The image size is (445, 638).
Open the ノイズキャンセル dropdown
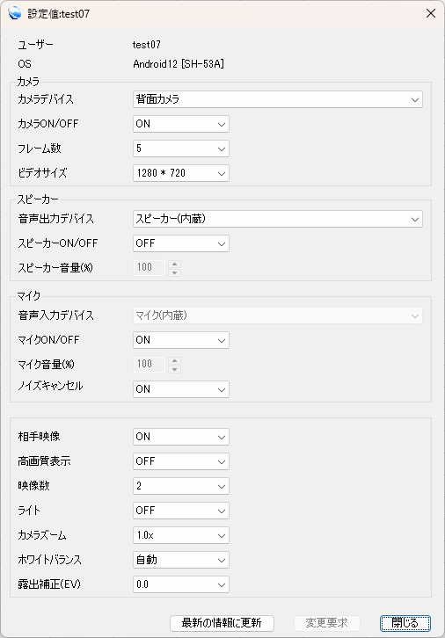coord(181,389)
